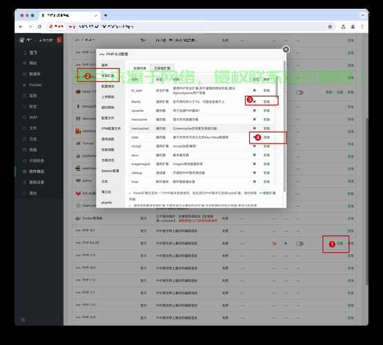
Task: Click 设置 in the PHP 8.0.26 row
Action: (x=340, y=244)
